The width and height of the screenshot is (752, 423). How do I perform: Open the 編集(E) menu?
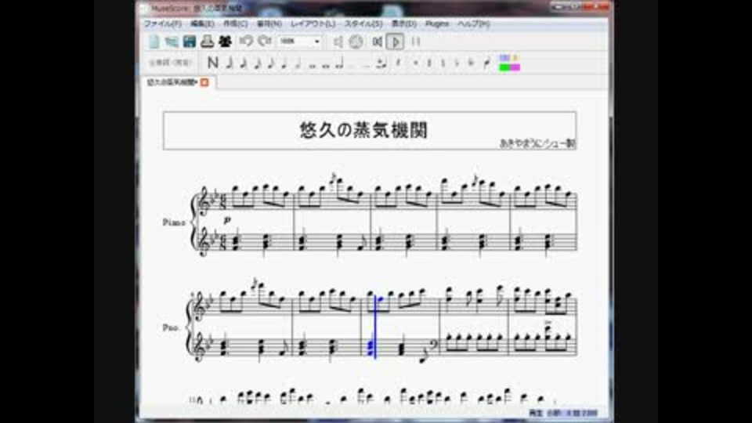(202, 23)
